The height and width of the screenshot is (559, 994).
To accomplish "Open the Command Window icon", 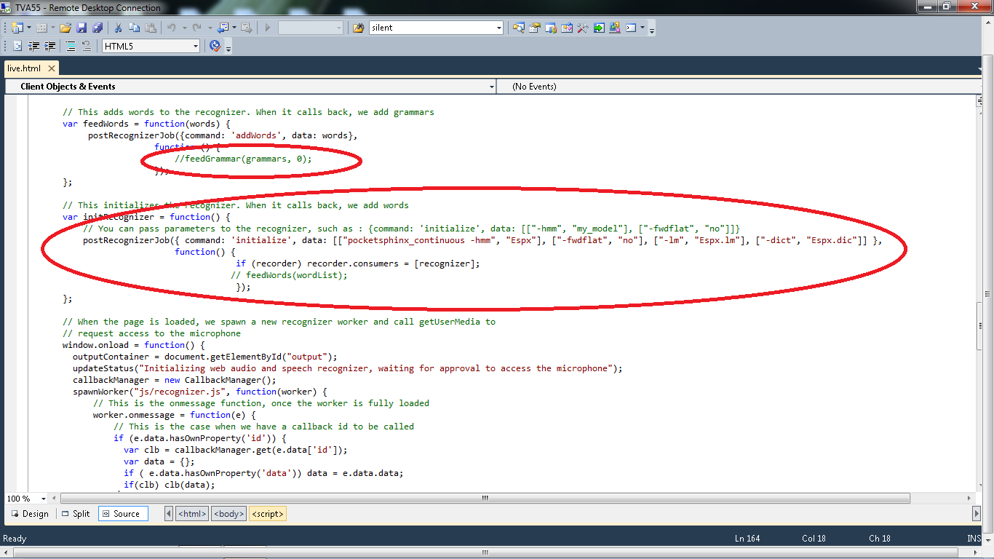I will [x=631, y=28].
